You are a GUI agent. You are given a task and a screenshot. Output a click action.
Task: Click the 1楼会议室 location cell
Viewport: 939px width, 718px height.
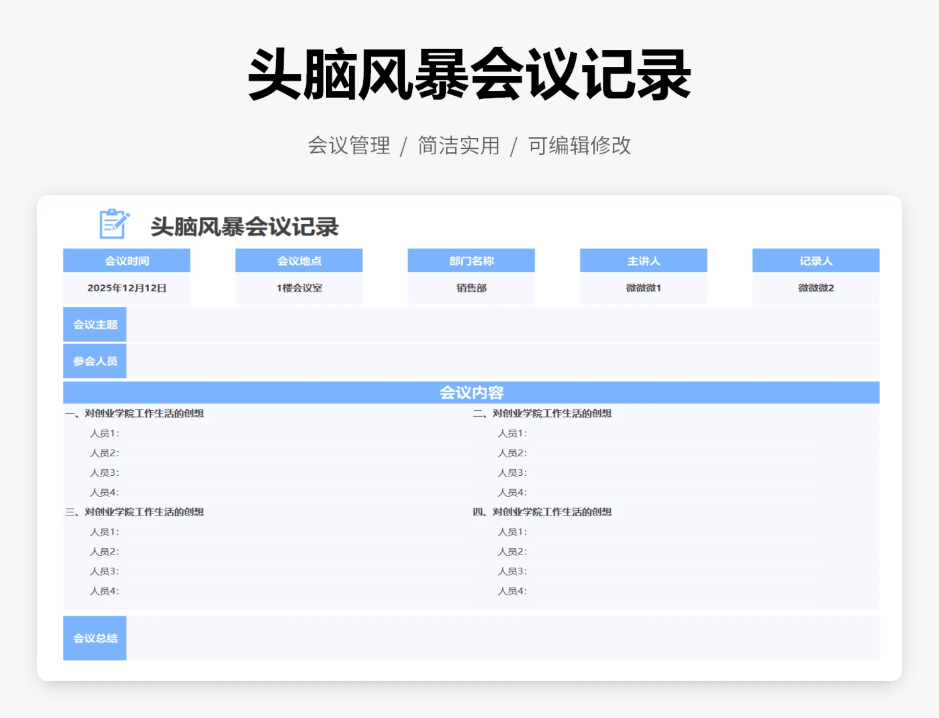tap(299, 288)
